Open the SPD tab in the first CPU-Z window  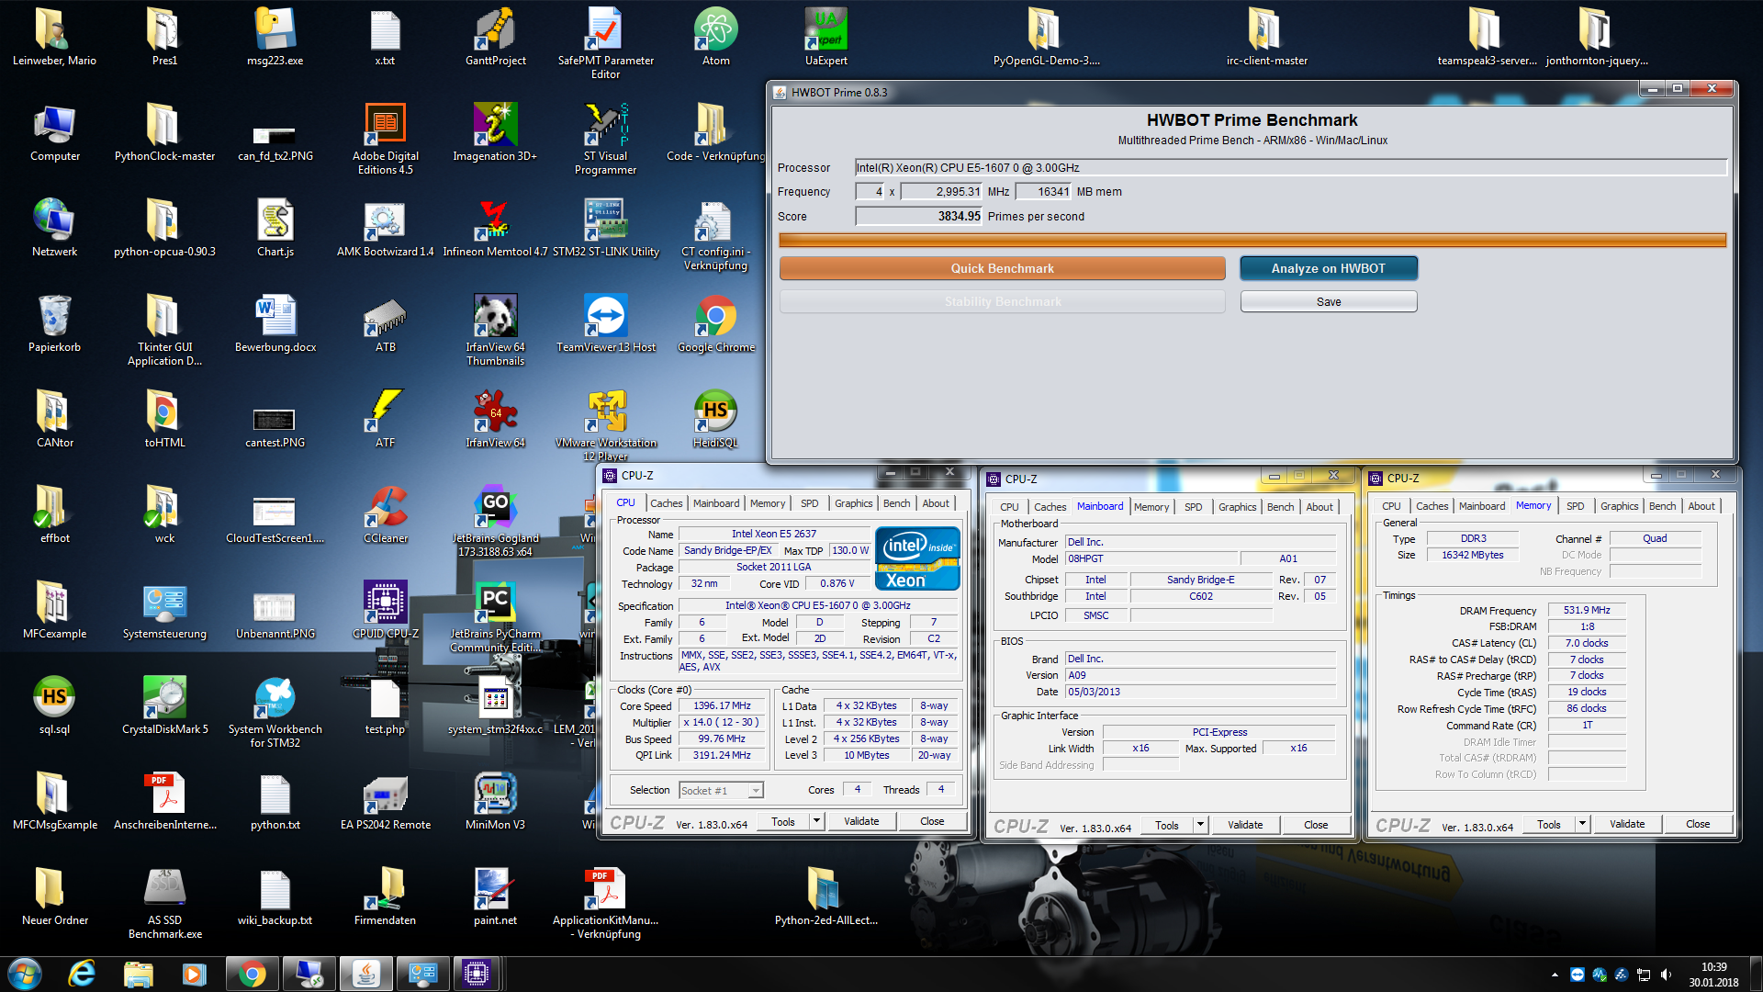click(x=809, y=503)
